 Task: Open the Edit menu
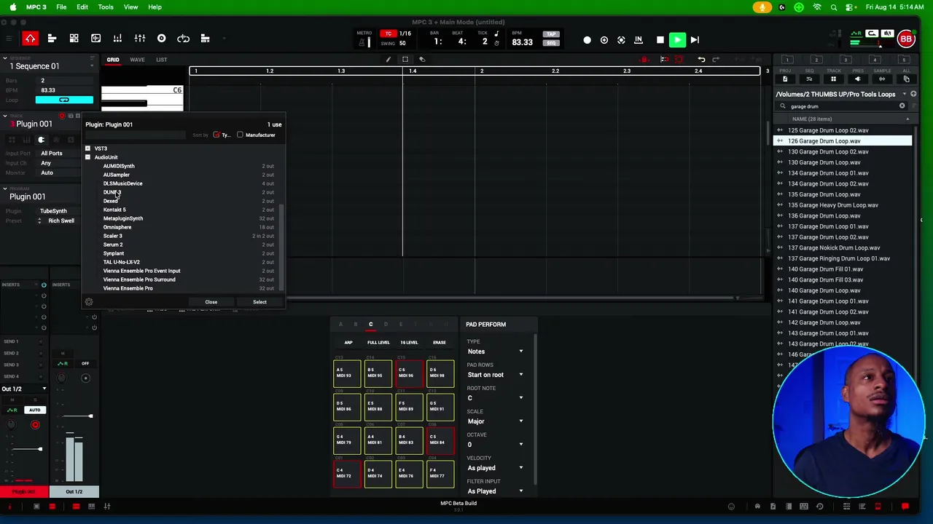[82, 7]
